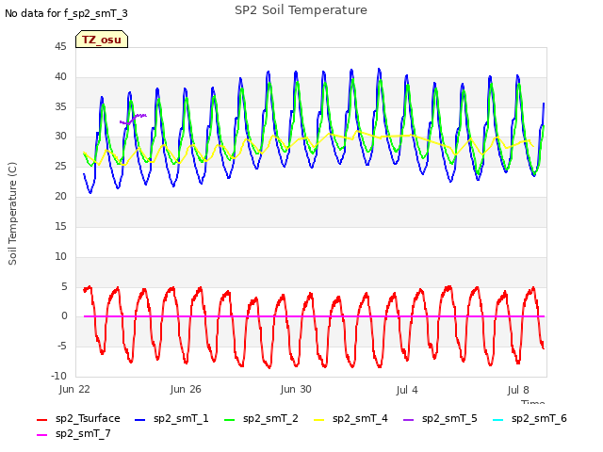Click the 'No data for f_sp2_smT_3' message
This screenshot has height=452, width=603.
[66, 13]
